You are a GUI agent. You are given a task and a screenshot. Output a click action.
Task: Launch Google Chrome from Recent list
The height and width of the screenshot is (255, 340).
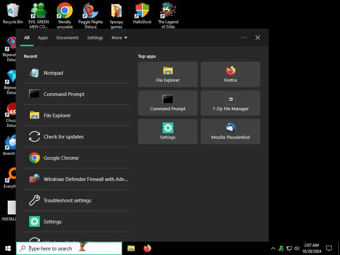(77, 158)
